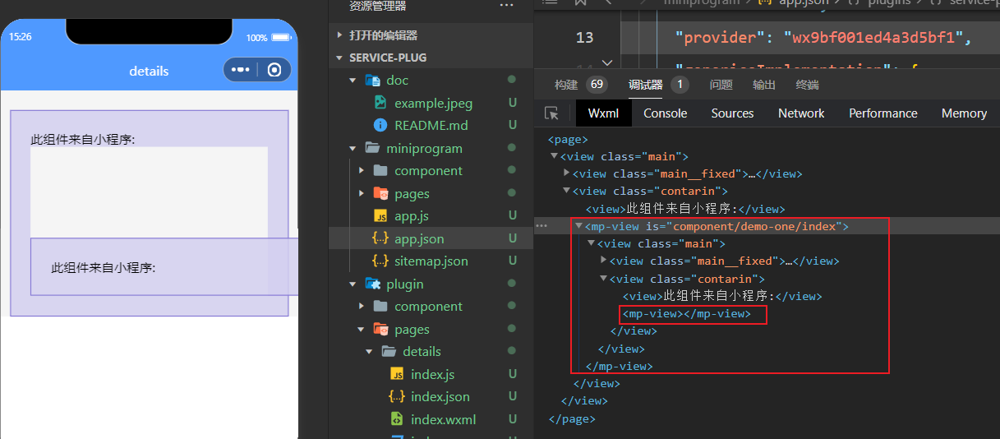The height and width of the screenshot is (439, 1000).
Task: Click simulator status bar time 15:26
Action: 21,37
